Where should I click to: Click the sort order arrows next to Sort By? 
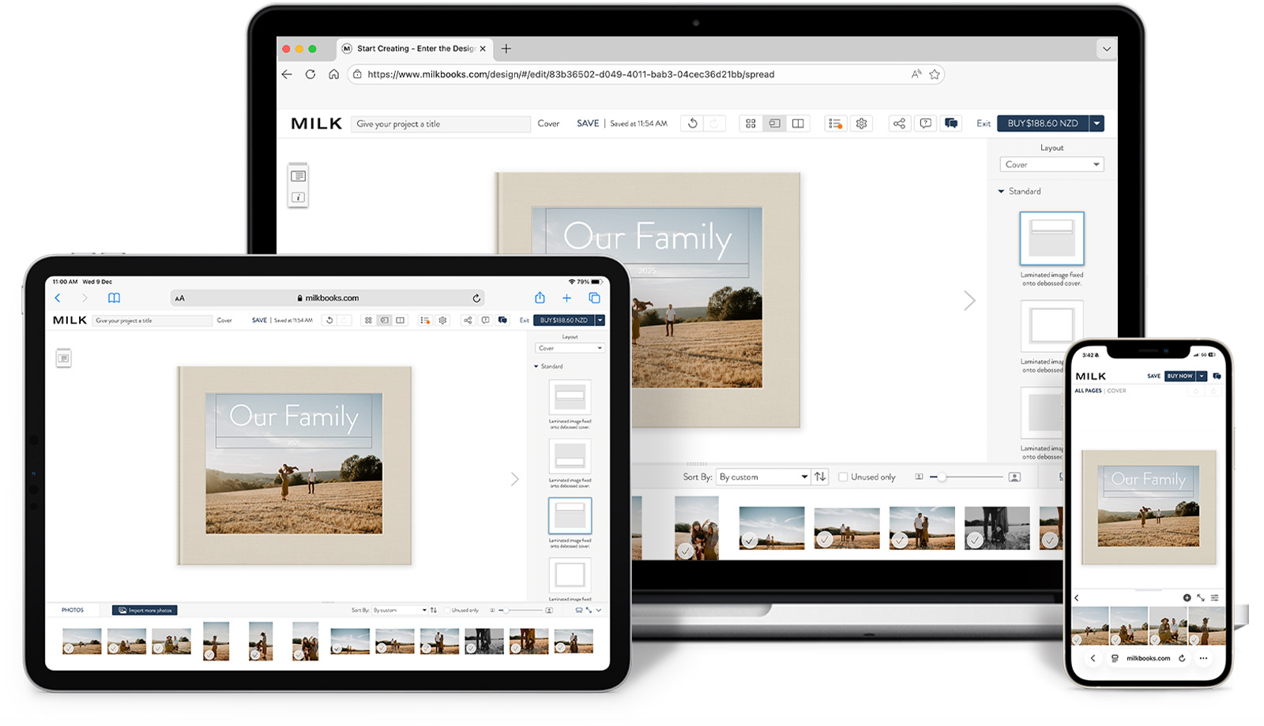pyautogui.click(x=820, y=477)
